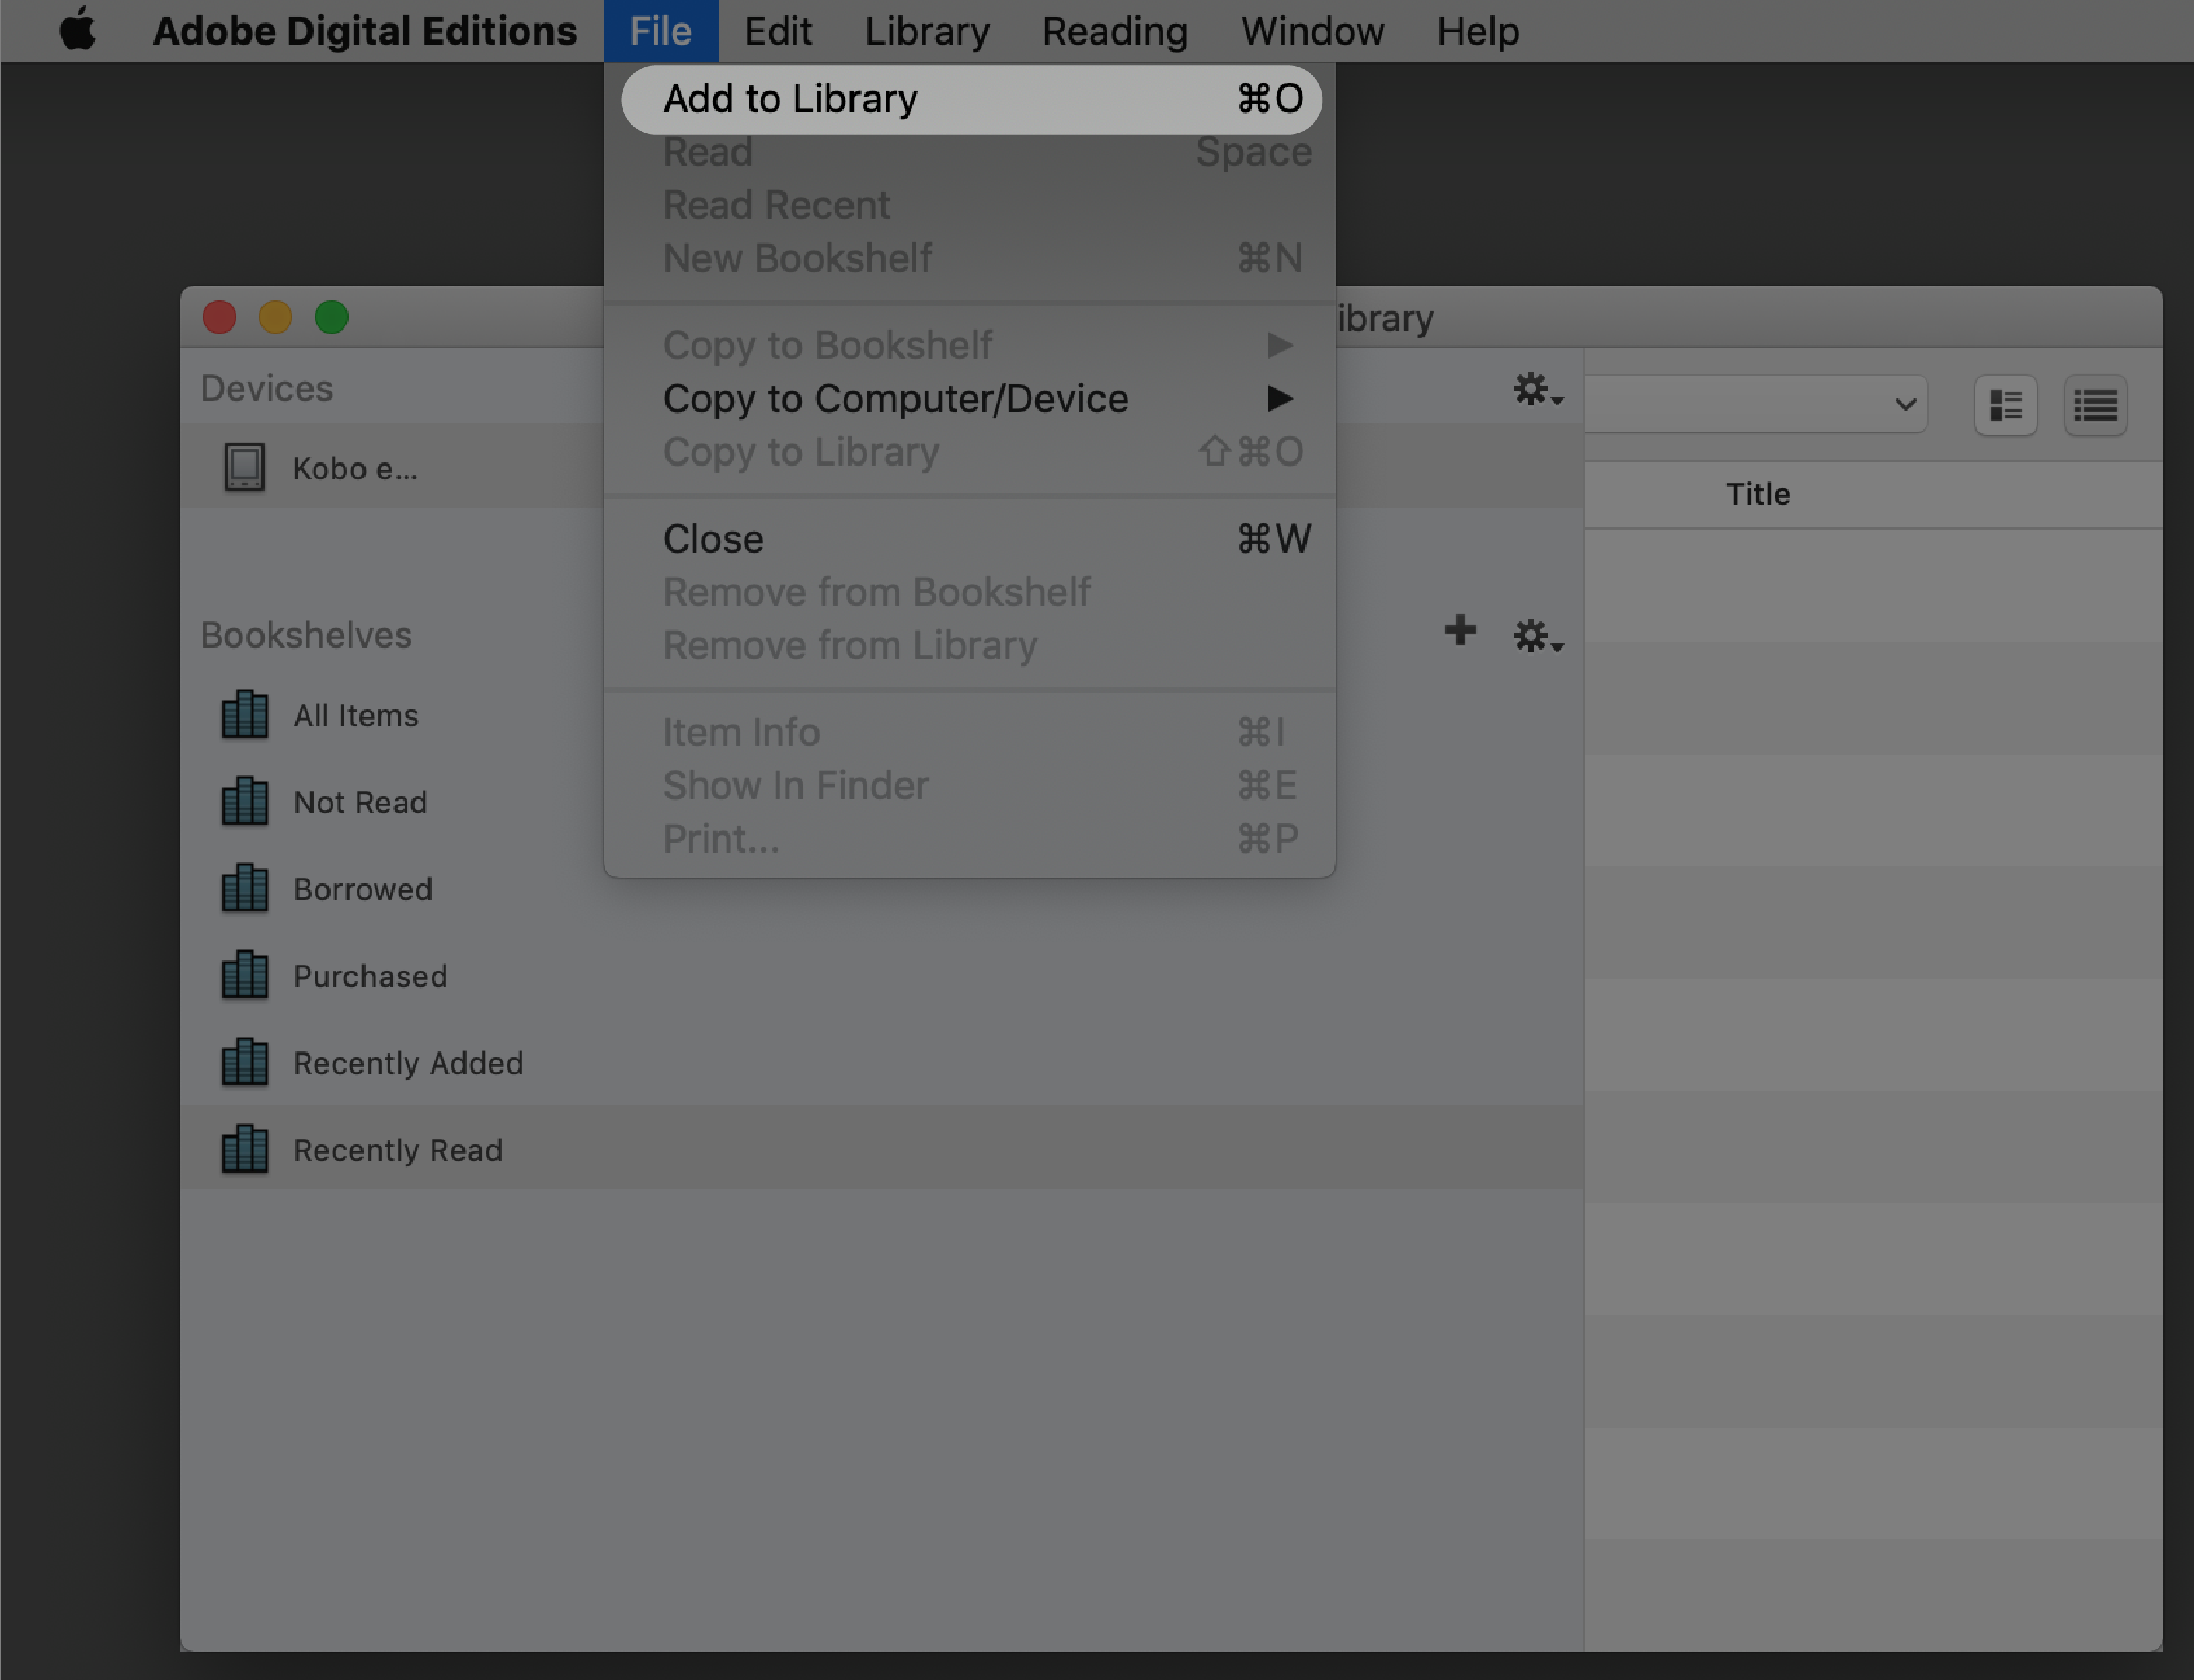The image size is (2194, 1680).
Task: Select Close from the File menu
Action: click(713, 538)
